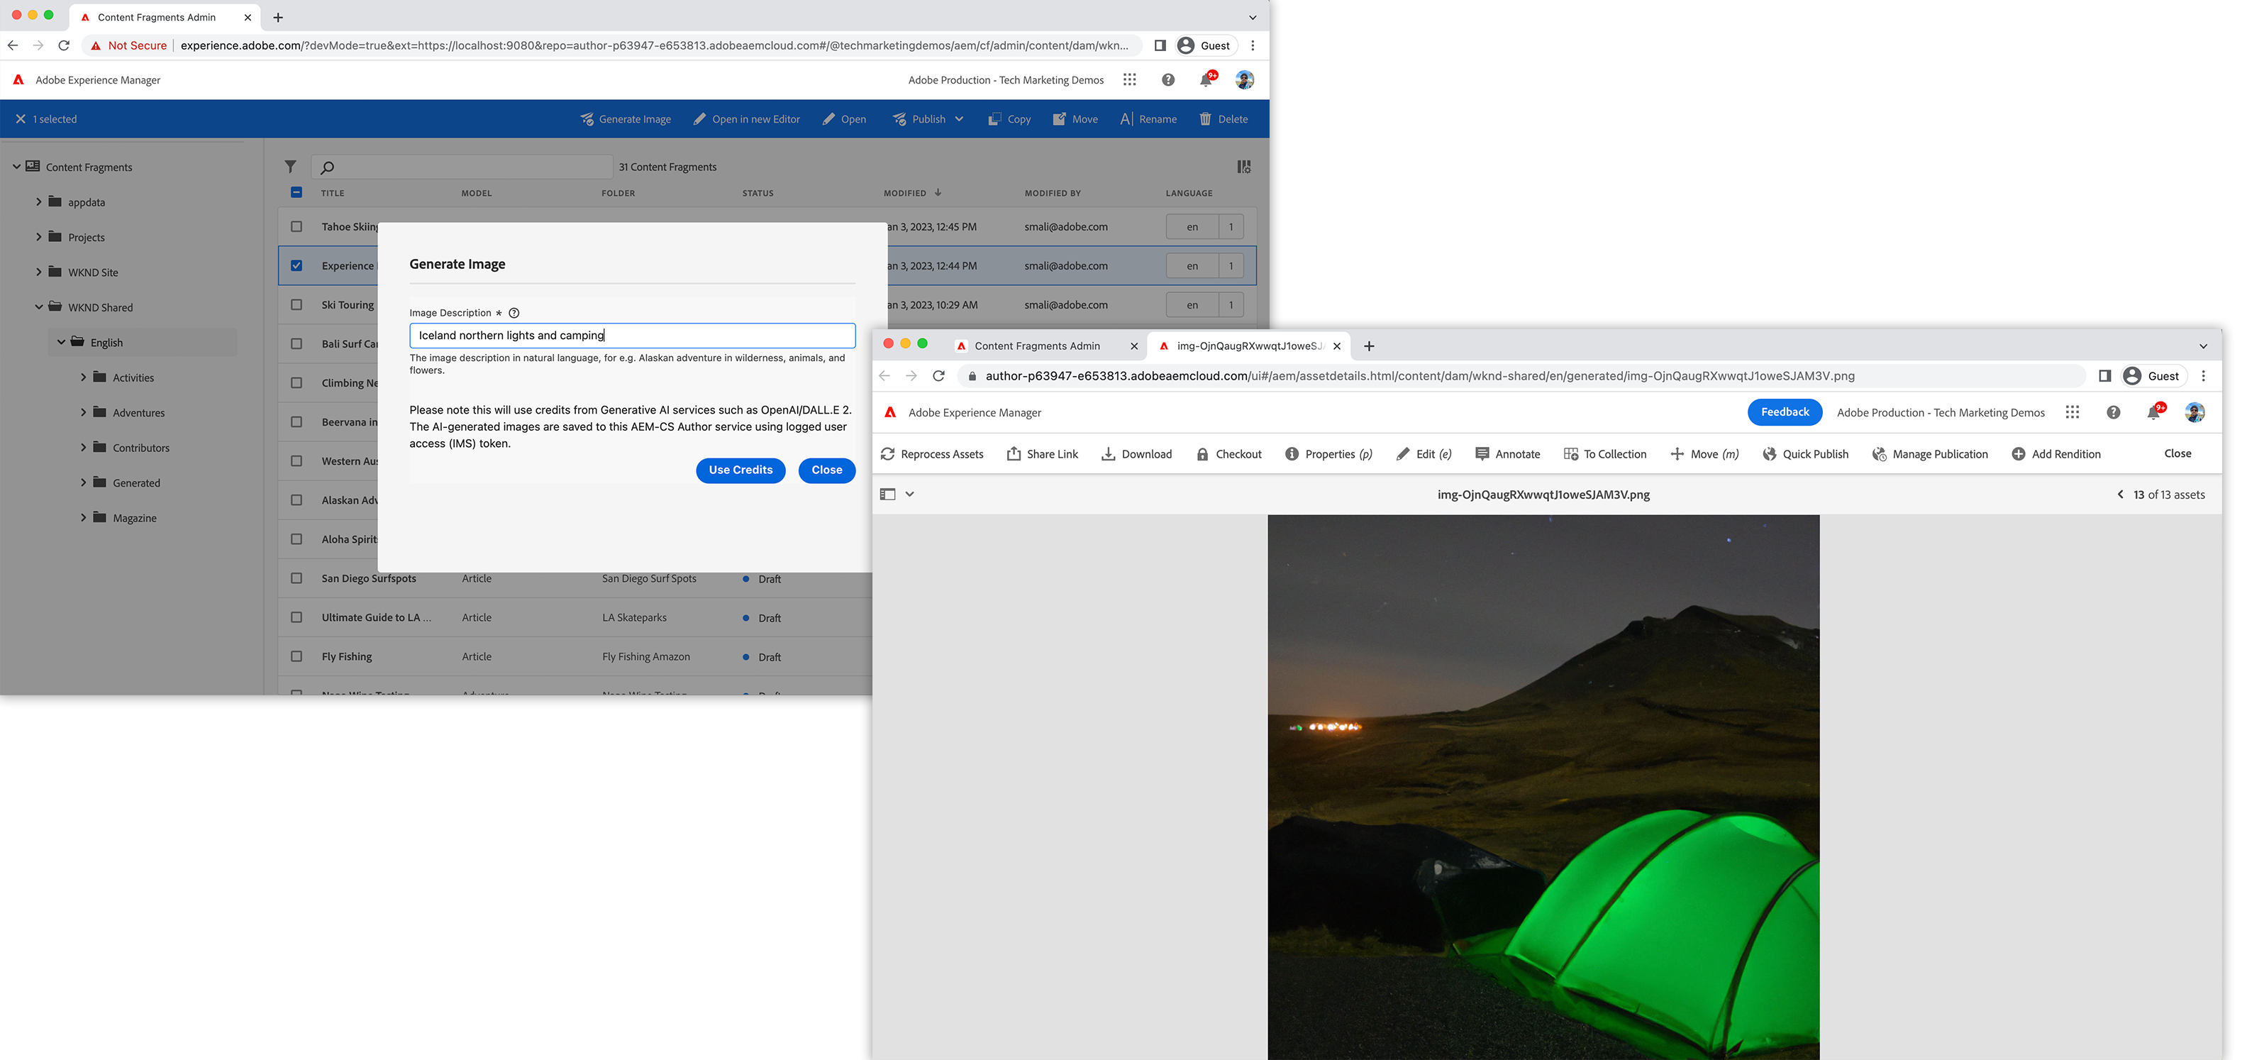Switch to the Content Fragments Admin tab in the second window
The width and height of the screenshot is (2247, 1060).
[1036, 346]
